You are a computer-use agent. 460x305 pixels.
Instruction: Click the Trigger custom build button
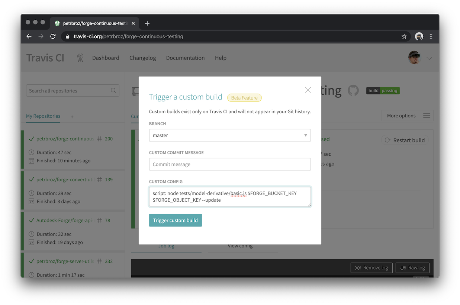click(x=176, y=220)
